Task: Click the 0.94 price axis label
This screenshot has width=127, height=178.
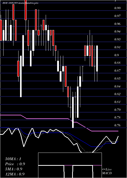Action: point(117,32)
